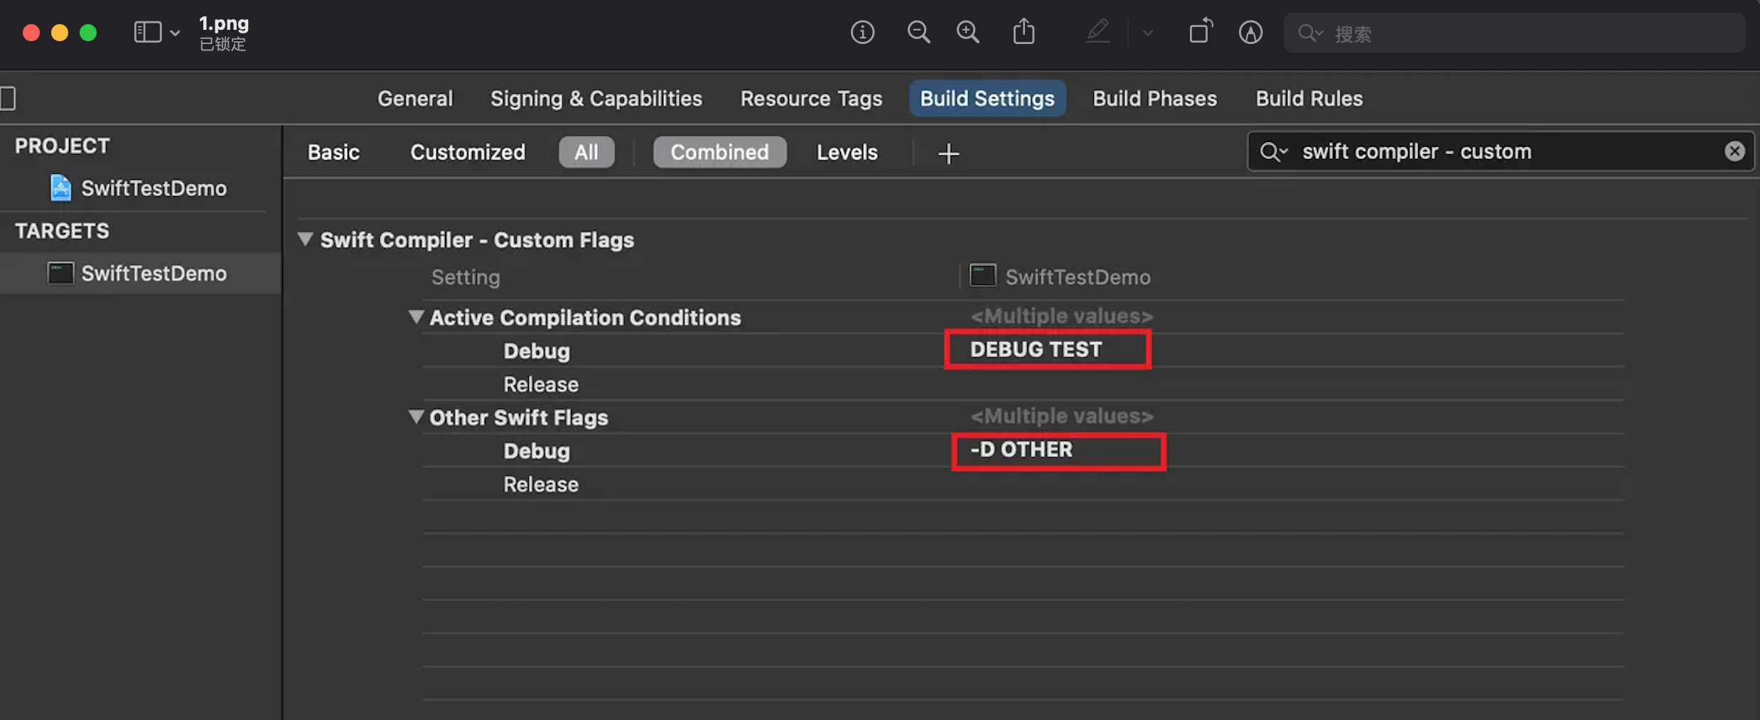Select the SwiftTestDemo project item
1760x720 pixels.
(154, 188)
